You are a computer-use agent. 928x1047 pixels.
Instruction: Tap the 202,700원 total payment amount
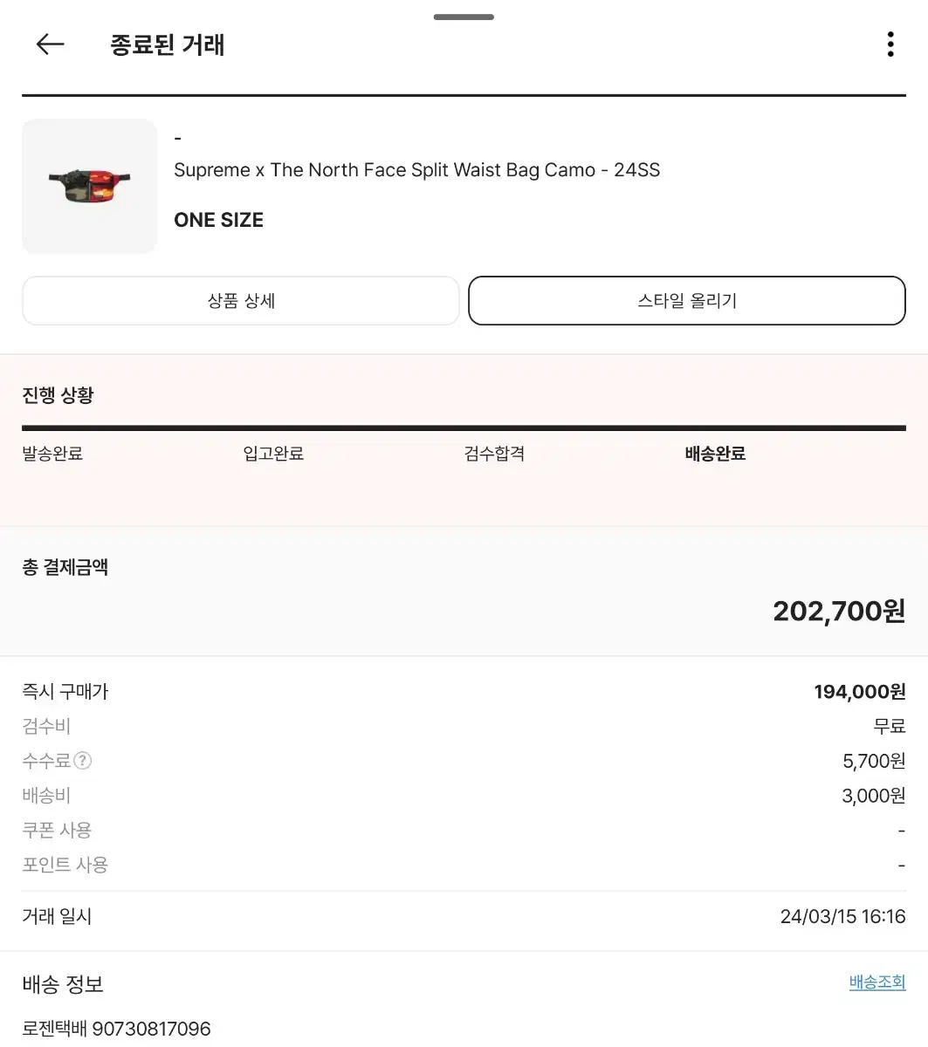pyautogui.click(x=838, y=611)
